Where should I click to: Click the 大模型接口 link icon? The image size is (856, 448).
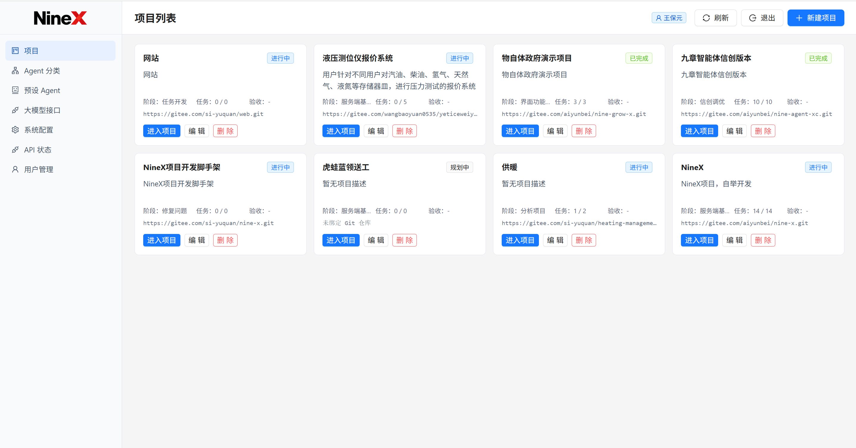tap(15, 110)
